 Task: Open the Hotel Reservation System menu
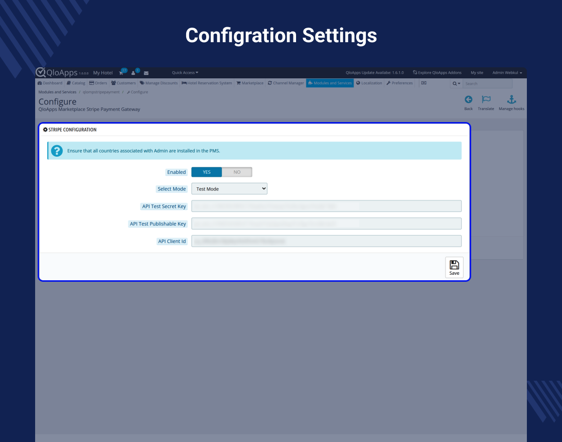tap(207, 83)
